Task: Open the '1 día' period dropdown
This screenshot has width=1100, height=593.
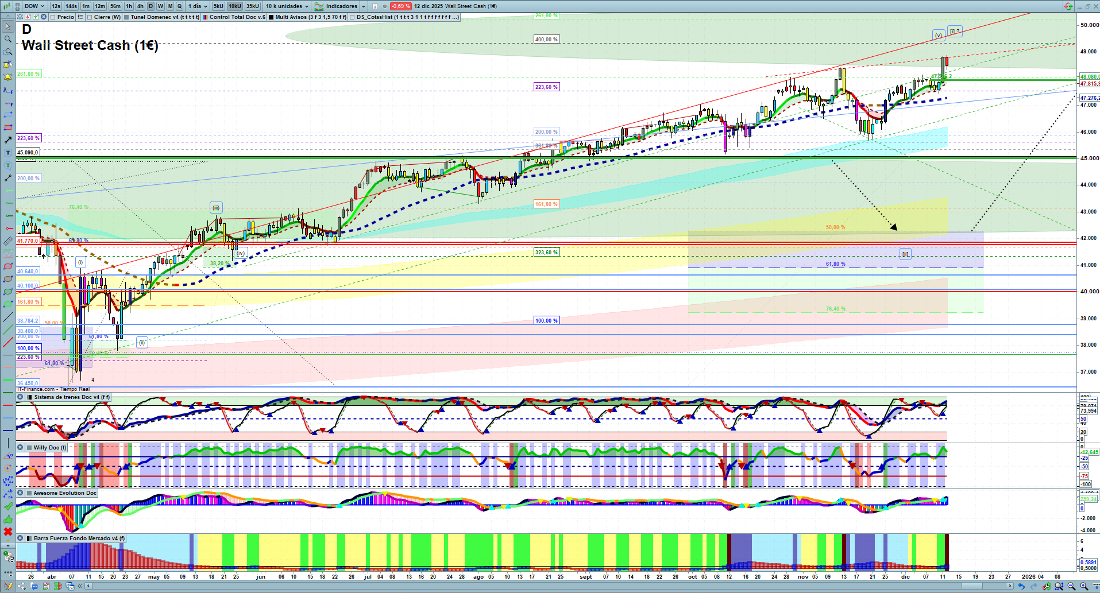Action: 198,6
